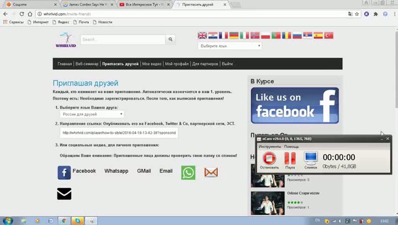Click the Whatsapp text link

[116, 171]
